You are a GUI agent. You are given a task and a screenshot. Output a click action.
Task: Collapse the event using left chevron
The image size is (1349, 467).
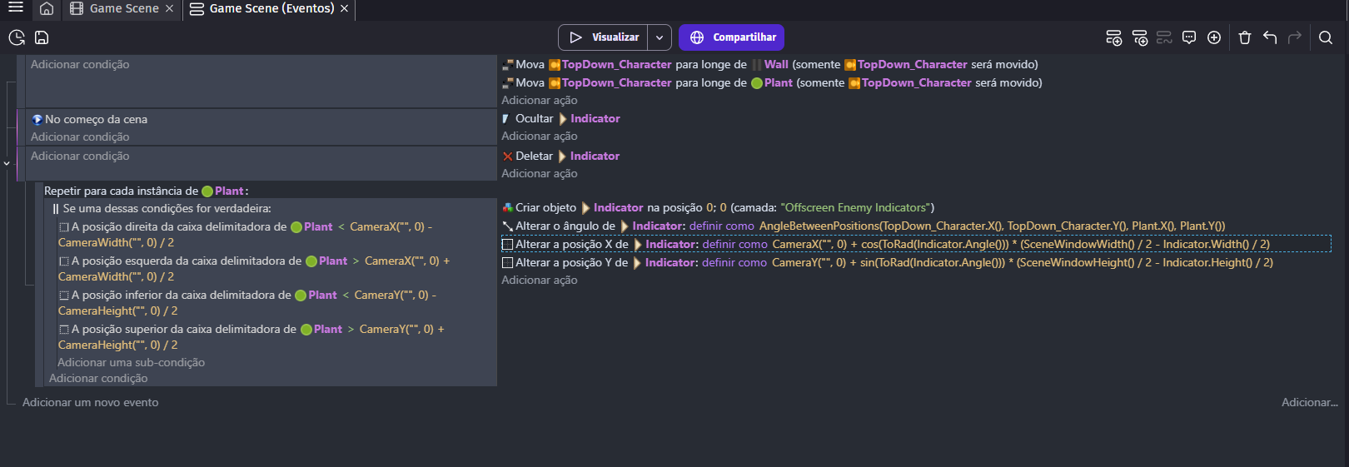7,163
